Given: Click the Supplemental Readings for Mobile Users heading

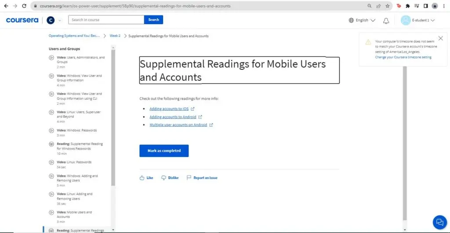Looking at the screenshot, I should pyautogui.click(x=240, y=70).
